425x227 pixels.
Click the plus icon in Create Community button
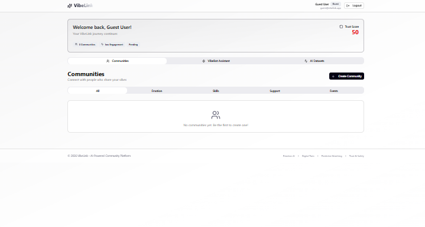pos(333,76)
